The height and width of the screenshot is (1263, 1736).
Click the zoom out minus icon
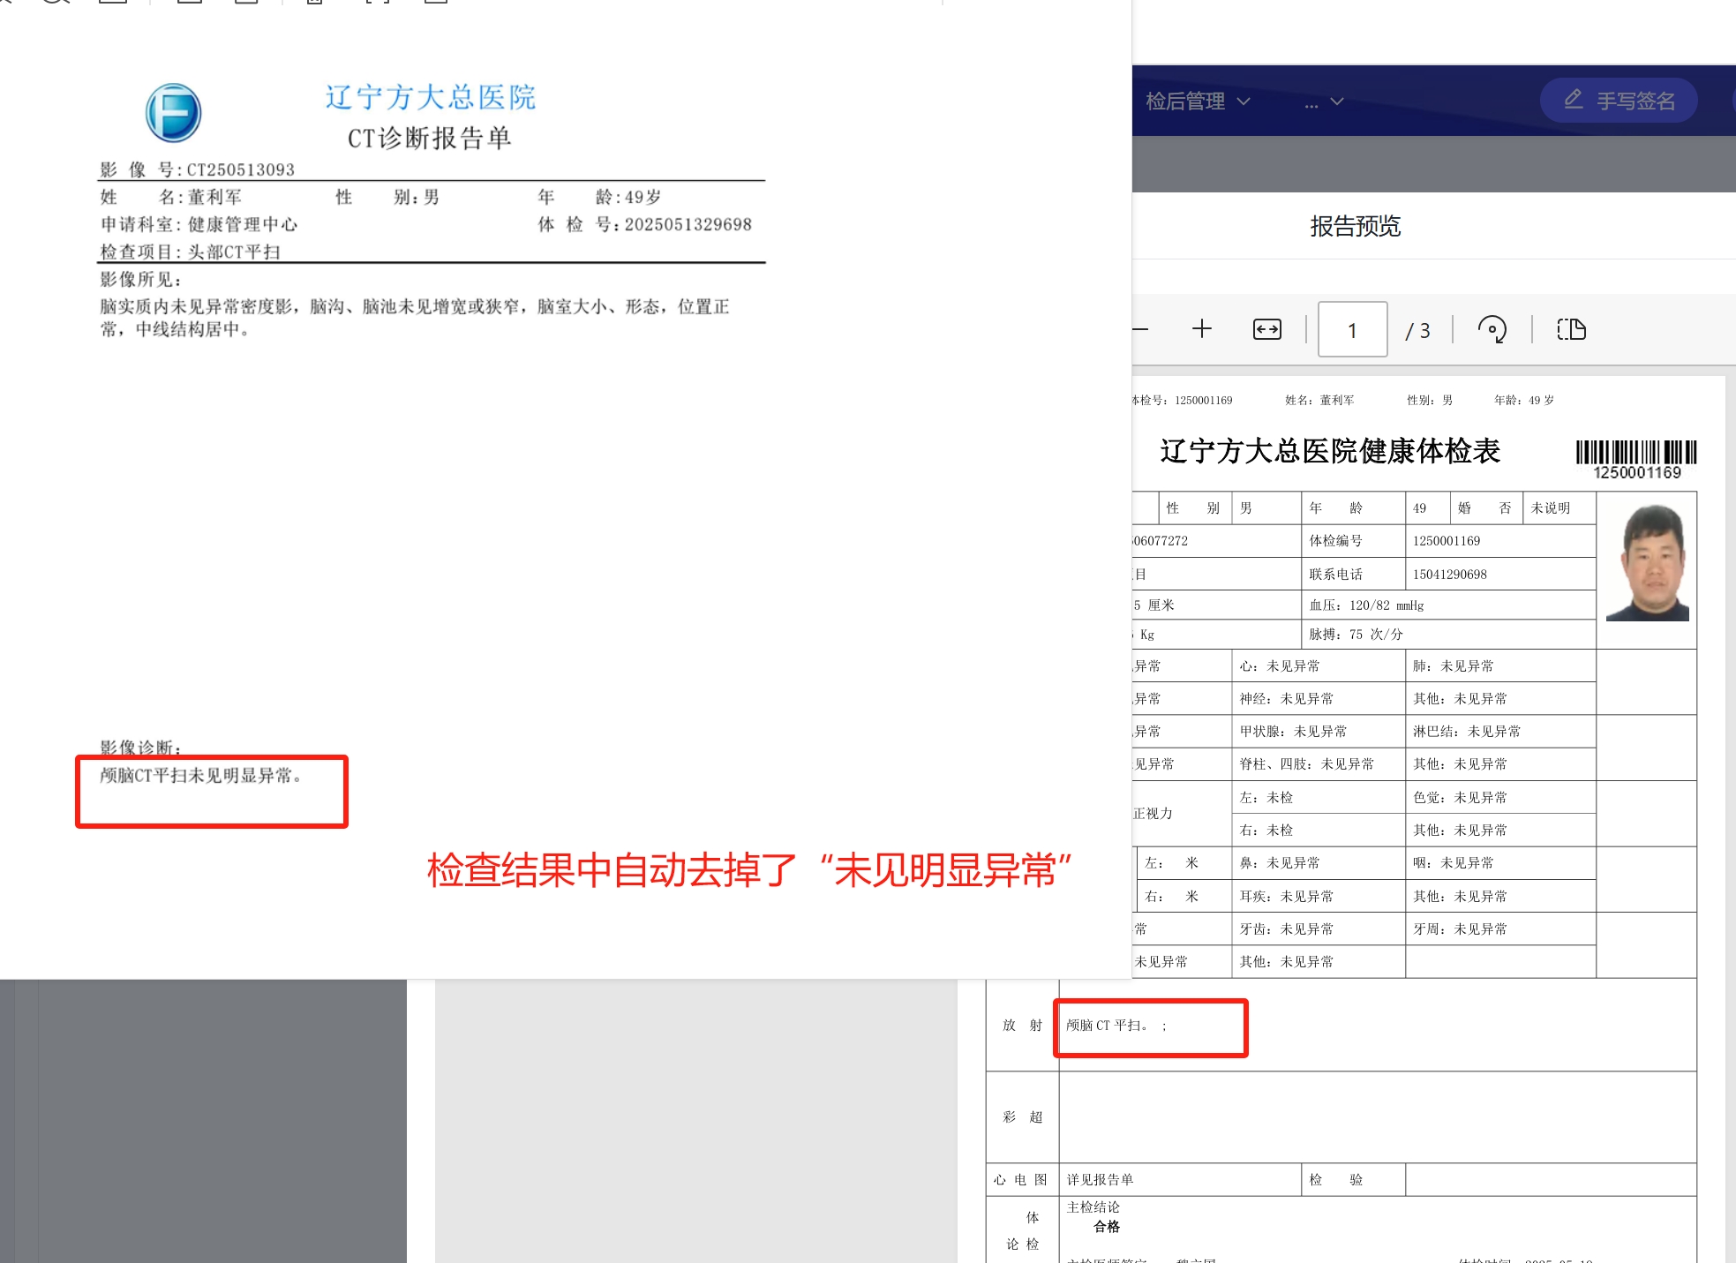point(1140,329)
